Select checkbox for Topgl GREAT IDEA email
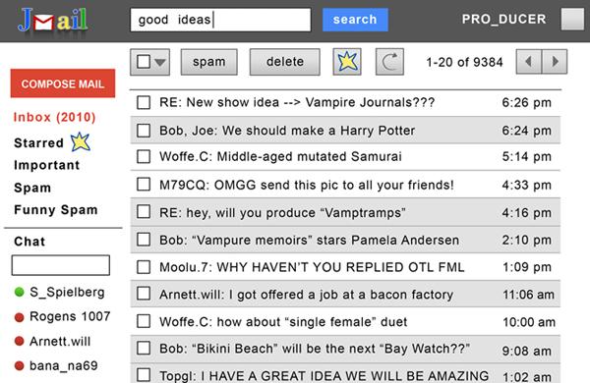The image size is (590, 383). pos(144,375)
